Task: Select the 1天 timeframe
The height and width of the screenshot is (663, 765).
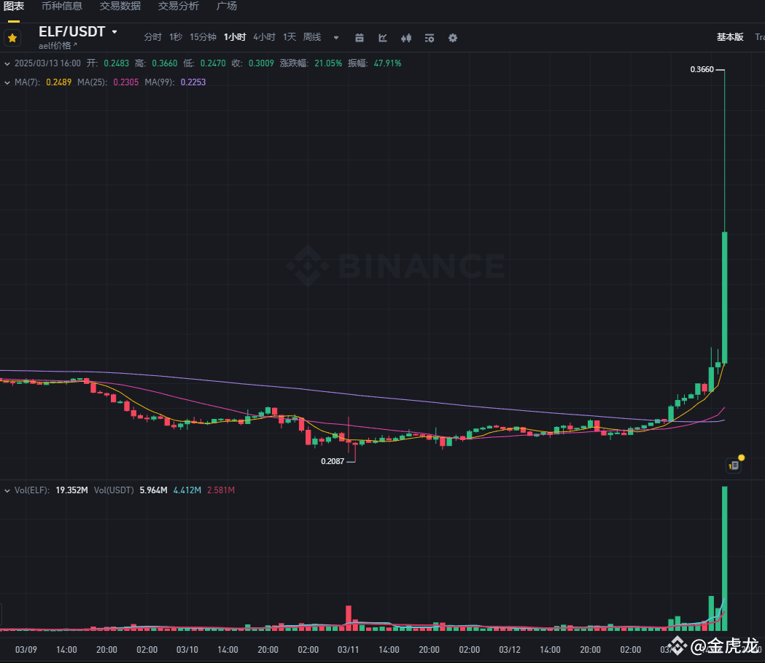Action: tap(289, 36)
